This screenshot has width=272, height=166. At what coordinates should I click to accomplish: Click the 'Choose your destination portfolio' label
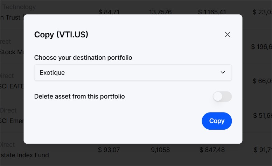83,58
